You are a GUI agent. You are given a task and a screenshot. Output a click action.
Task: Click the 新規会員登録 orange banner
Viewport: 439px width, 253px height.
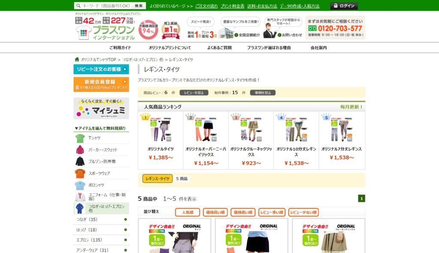click(x=101, y=84)
